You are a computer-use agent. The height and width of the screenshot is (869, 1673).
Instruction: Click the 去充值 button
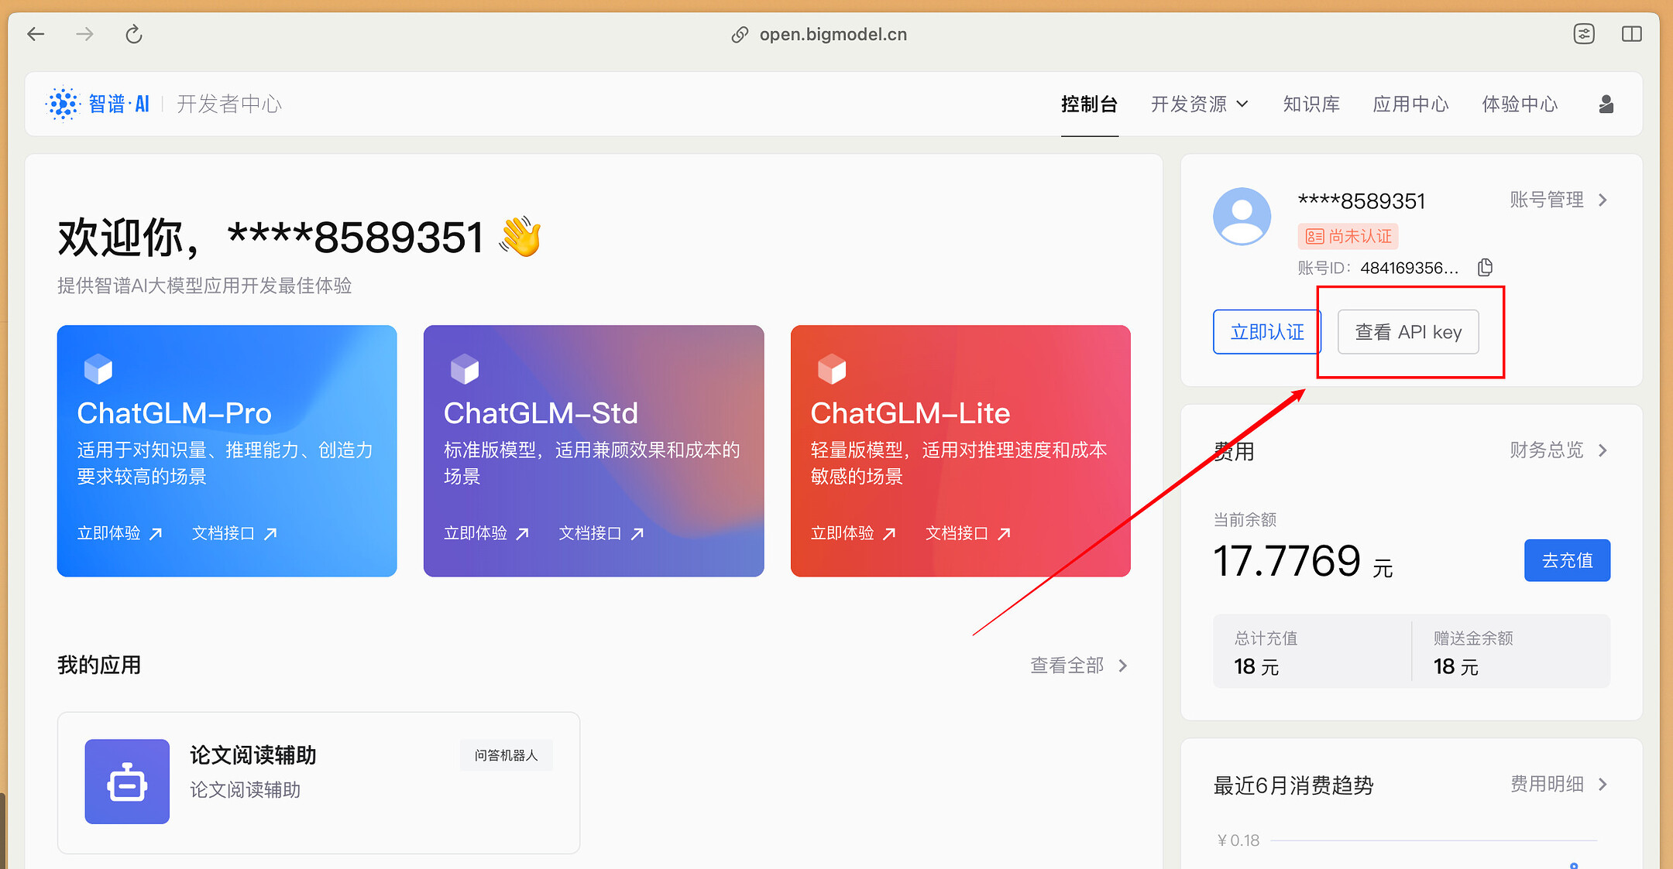point(1566,560)
